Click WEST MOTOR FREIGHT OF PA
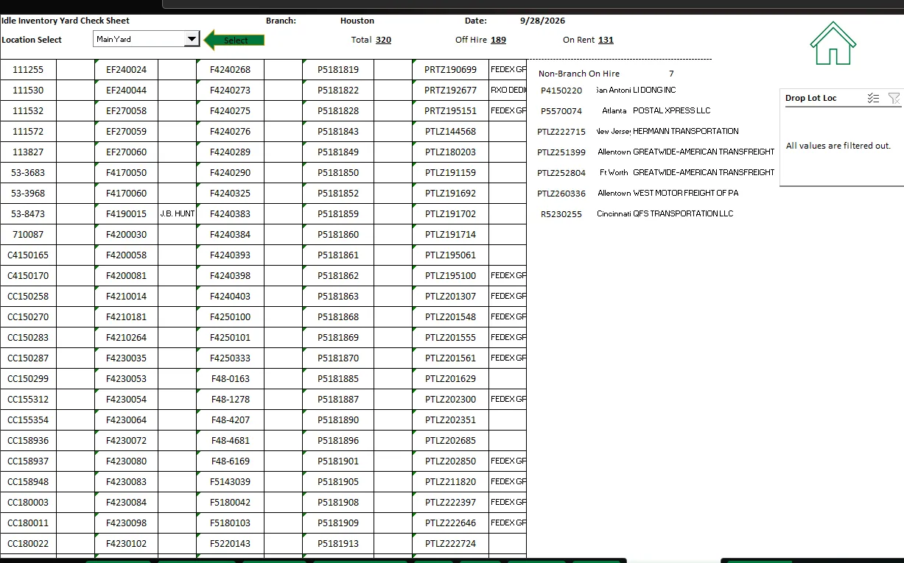 pos(686,194)
